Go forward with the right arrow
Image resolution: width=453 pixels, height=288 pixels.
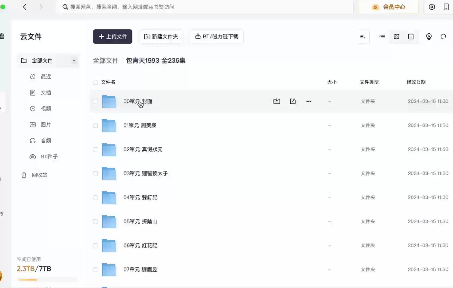coord(41,7)
